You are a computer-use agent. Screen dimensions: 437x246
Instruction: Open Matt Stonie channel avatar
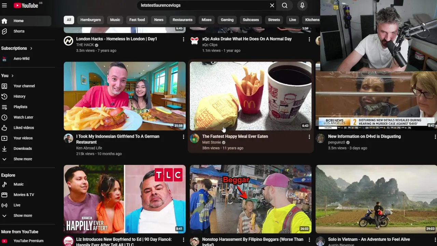(x=194, y=138)
